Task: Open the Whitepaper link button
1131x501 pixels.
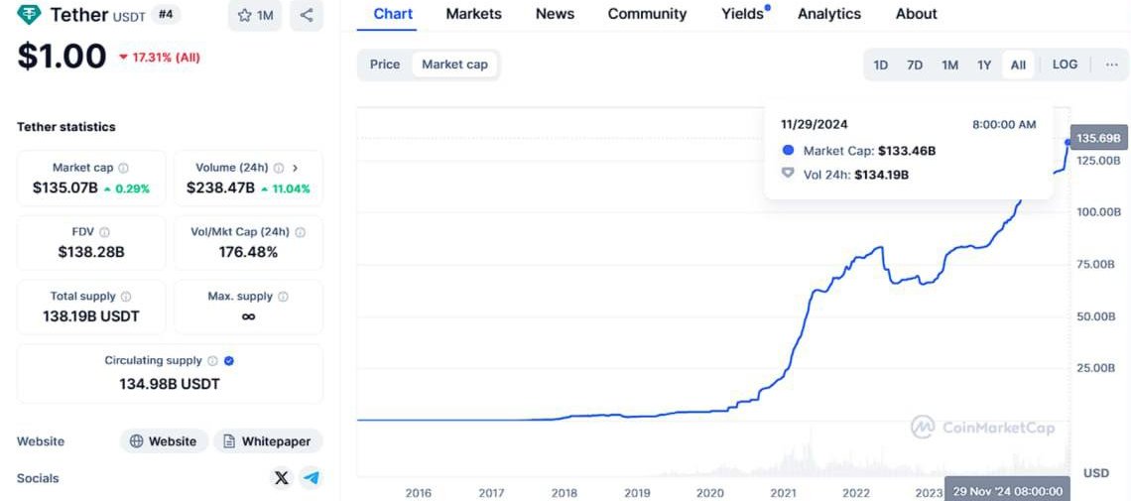Action: coord(268,441)
